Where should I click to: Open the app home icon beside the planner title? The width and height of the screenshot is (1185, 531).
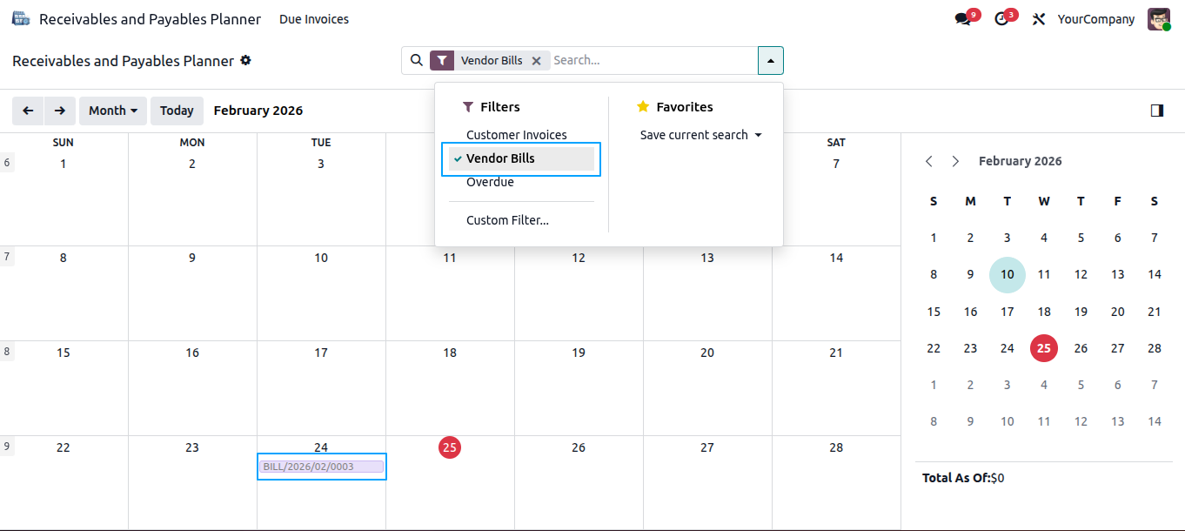[x=20, y=18]
